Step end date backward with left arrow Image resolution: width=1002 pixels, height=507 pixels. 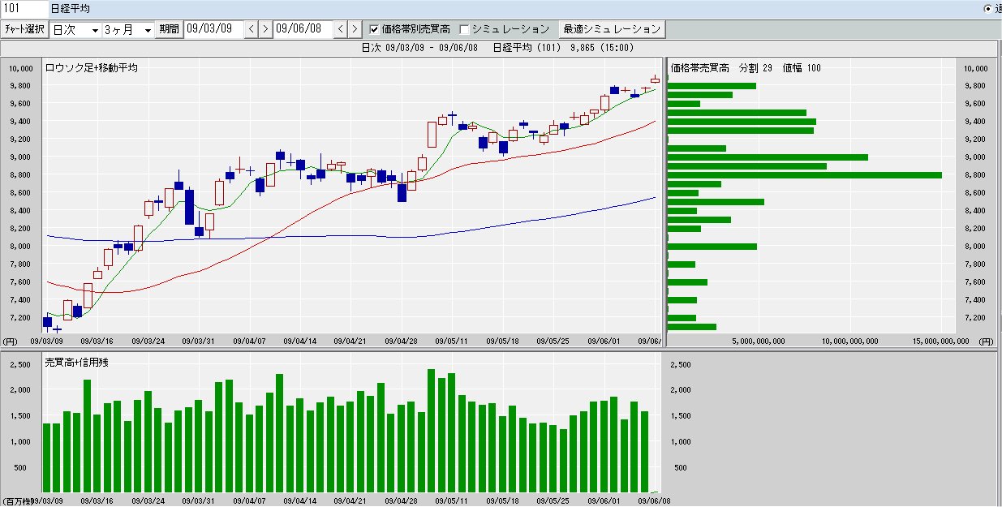(x=340, y=29)
